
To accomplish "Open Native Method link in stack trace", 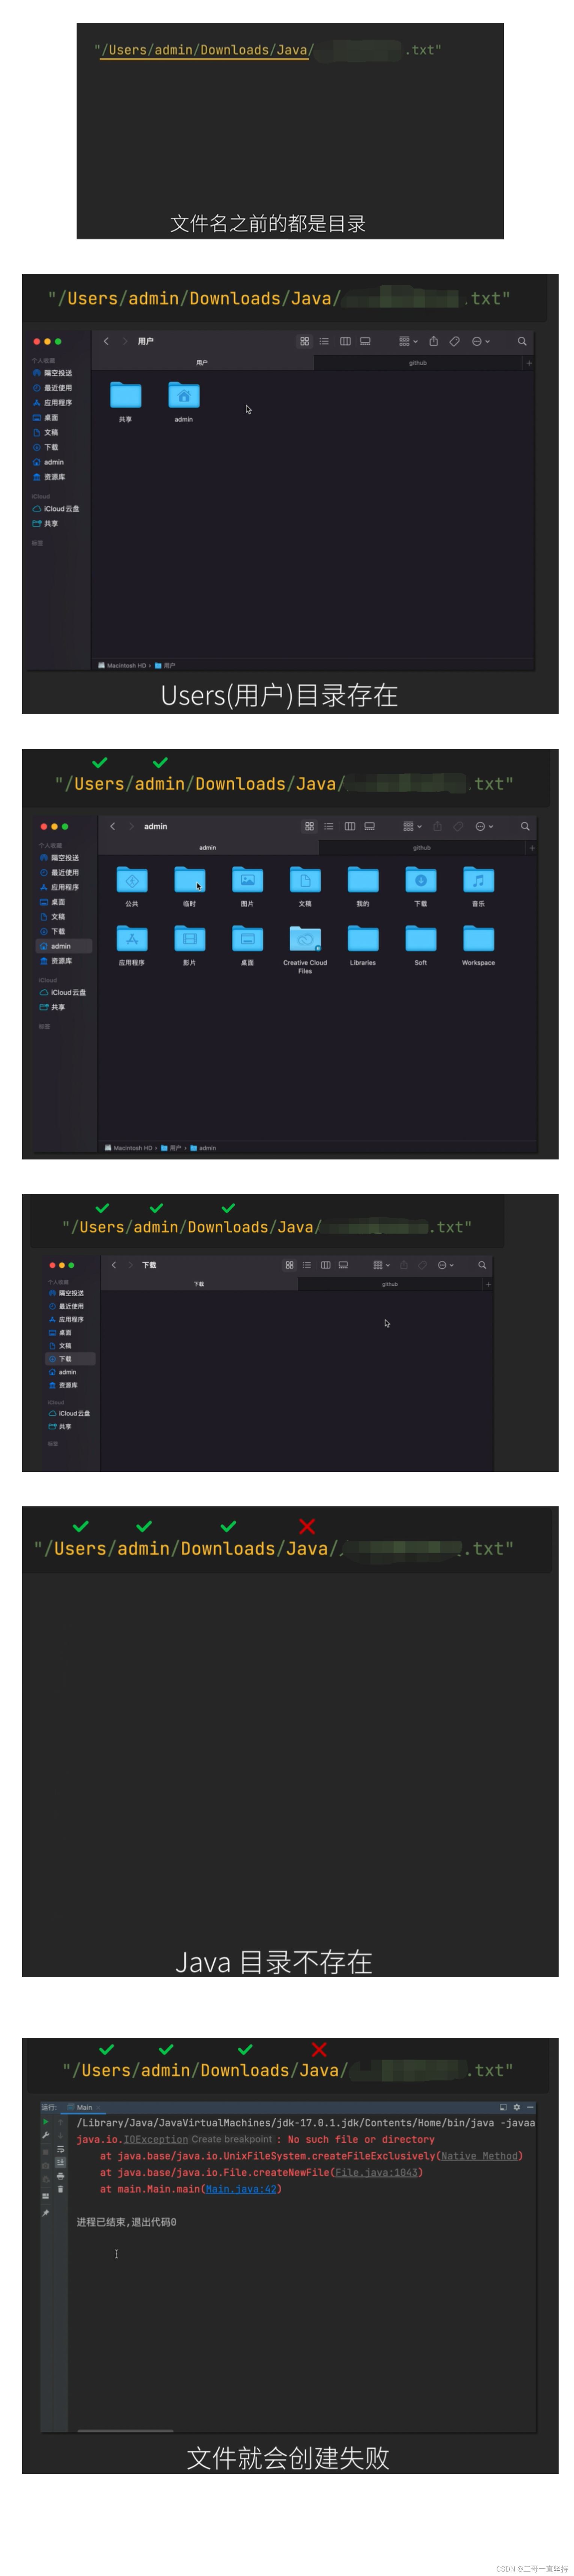I will click(479, 2156).
